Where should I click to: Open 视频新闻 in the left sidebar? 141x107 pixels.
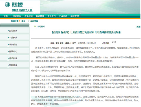click(13, 58)
